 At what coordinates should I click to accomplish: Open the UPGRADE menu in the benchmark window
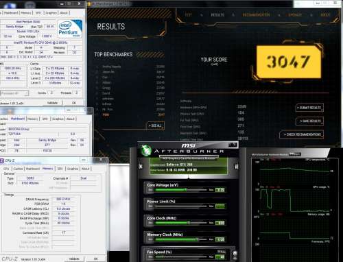pyautogui.click(x=295, y=15)
